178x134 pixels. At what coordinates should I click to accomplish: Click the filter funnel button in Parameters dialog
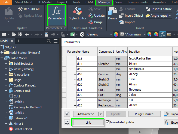(x=67, y=114)
